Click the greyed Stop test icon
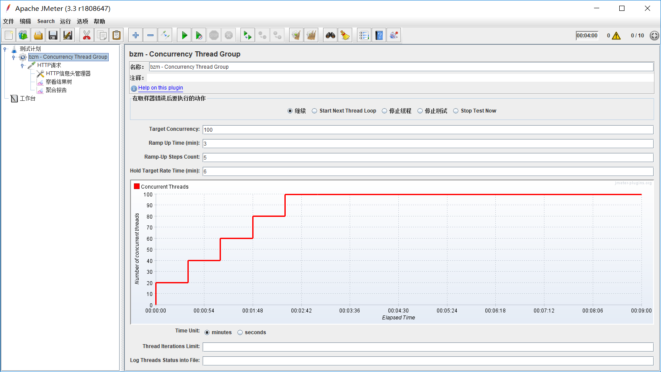Viewport: 661px width, 372px height. point(214,35)
